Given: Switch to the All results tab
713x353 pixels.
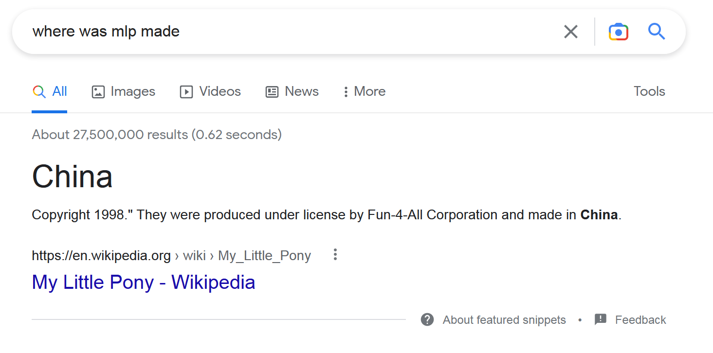Looking at the screenshot, I should click(x=59, y=91).
